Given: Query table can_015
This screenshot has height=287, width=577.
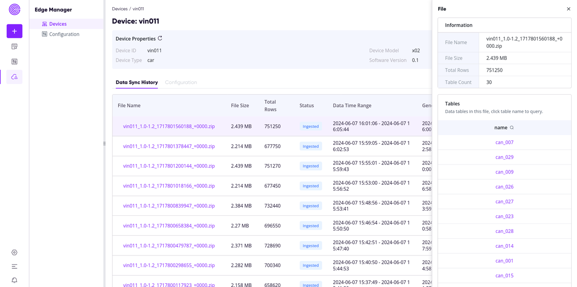Looking at the screenshot, I should point(504,276).
